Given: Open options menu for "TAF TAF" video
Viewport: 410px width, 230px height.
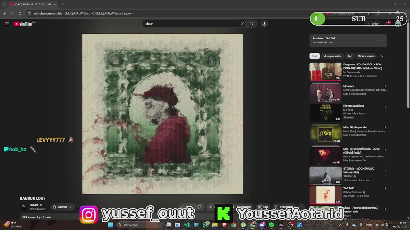Looking at the screenshot, I should point(385,189).
